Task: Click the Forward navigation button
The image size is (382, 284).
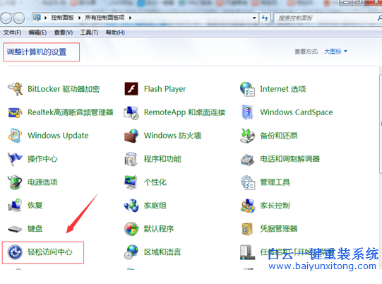Action: (19, 18)
